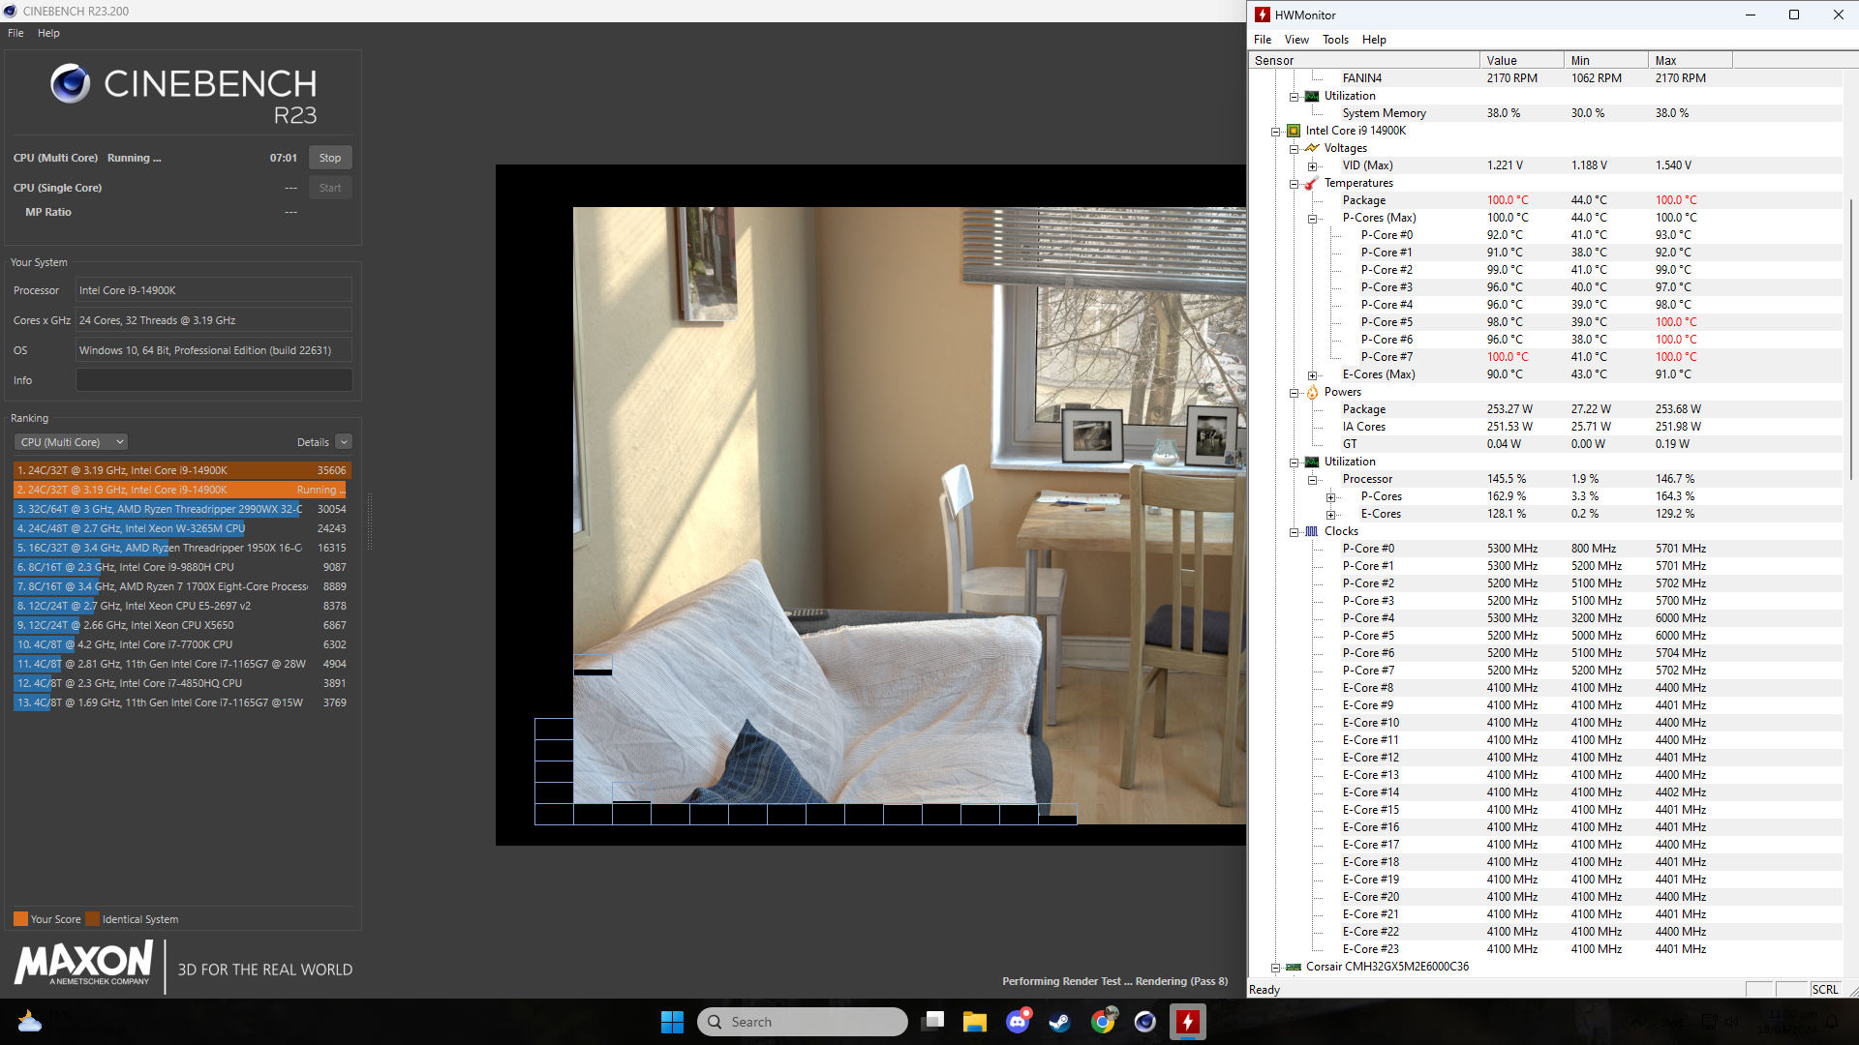
Task: Select ranking row 1 scoring 35606
Action: (182, 470)
